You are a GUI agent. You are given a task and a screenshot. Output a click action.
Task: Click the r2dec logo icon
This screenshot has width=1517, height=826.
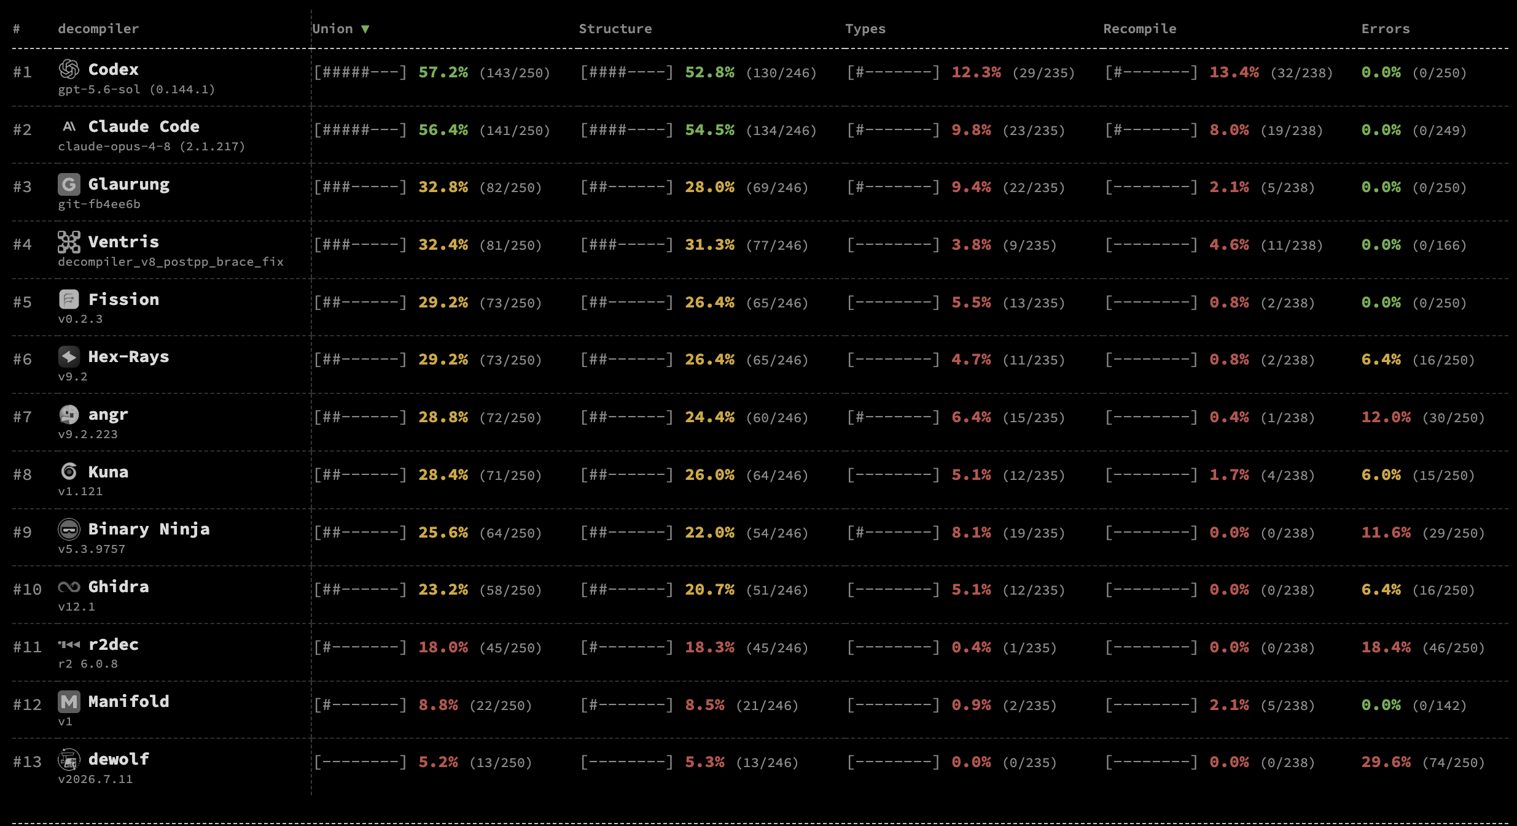tap(69, 644)
